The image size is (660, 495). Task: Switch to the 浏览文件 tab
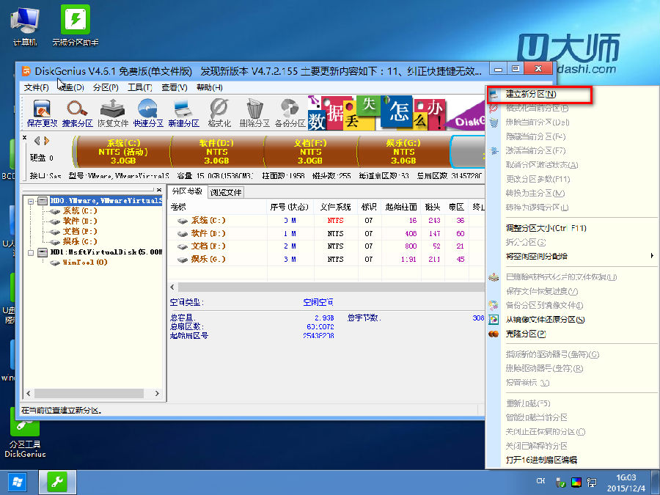click(226, 192)
